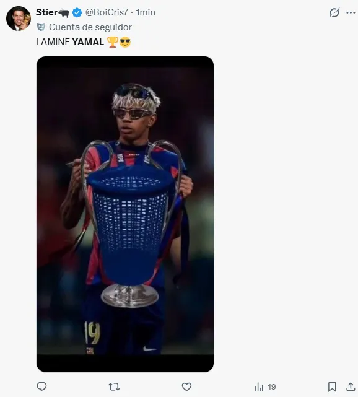Screen dimensions: 358x397
Task: Repost the tweet with the retweet arrows
Action: (x=114, y=386)
